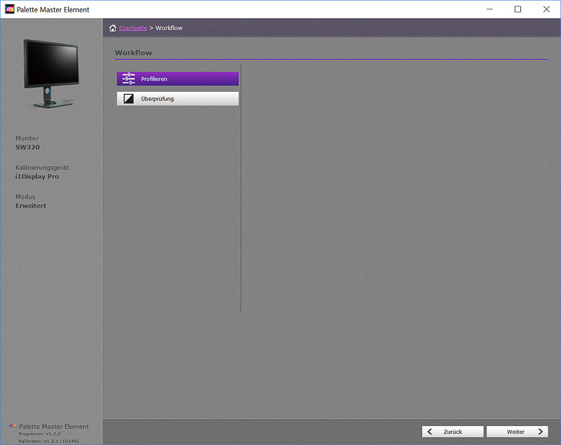The image size is (561, 445).
Task: Click the SW320 monitor name
Action: tap(27, 147)
